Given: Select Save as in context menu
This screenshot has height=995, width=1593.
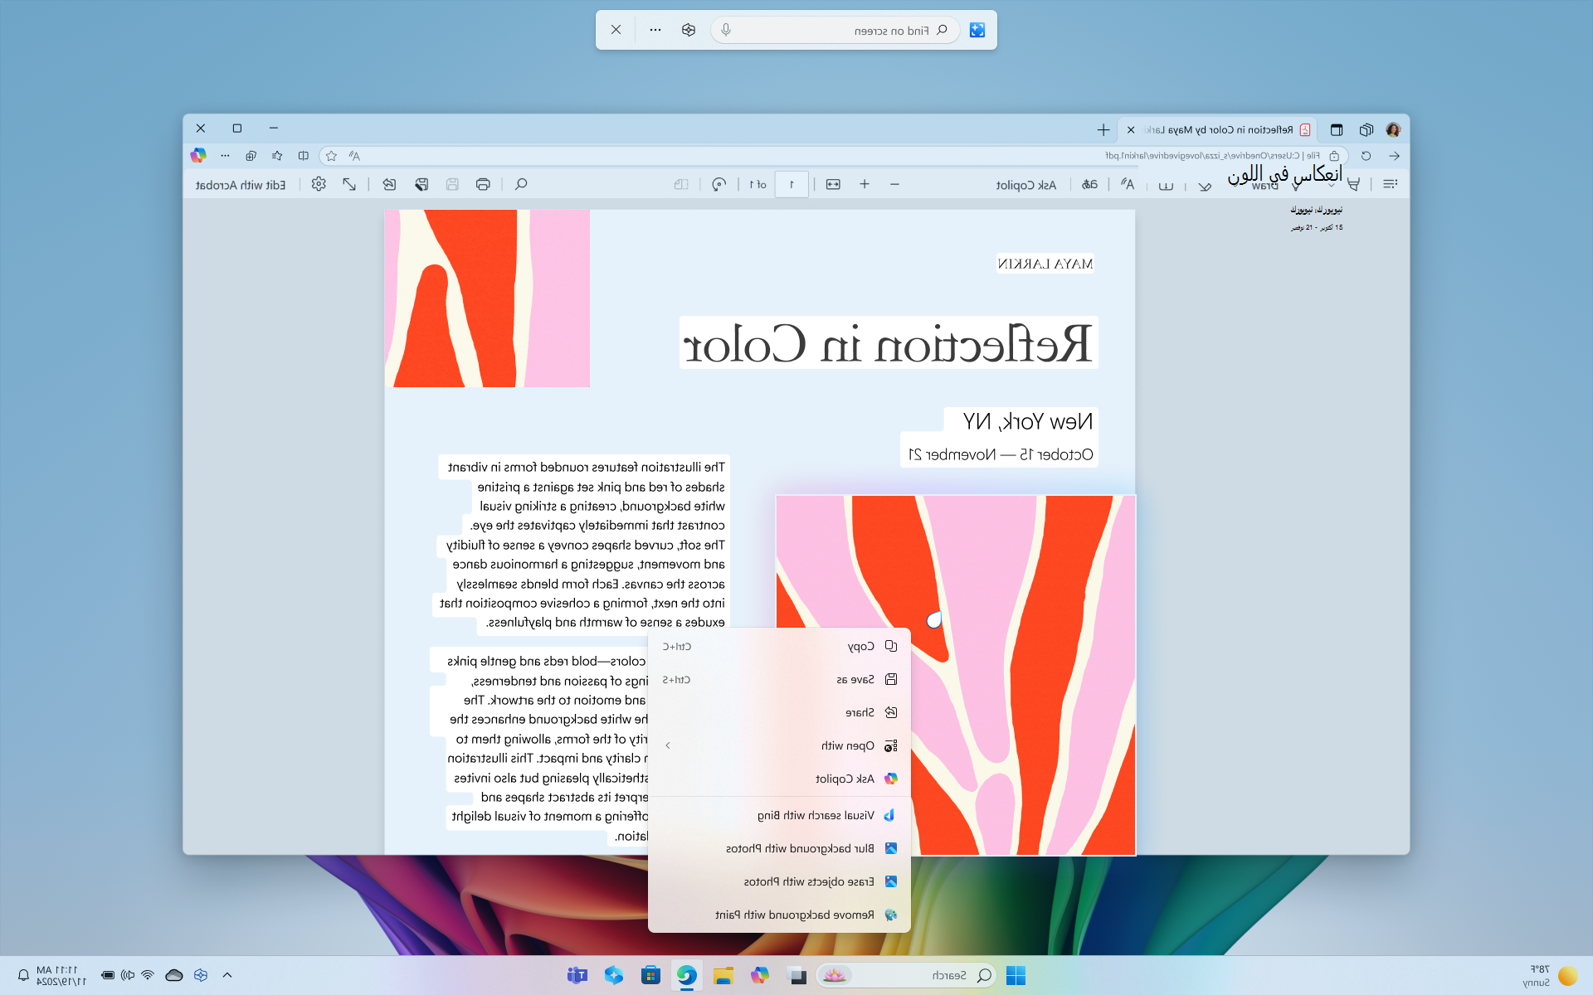Looking at the screenshot, I should (780, 679).
